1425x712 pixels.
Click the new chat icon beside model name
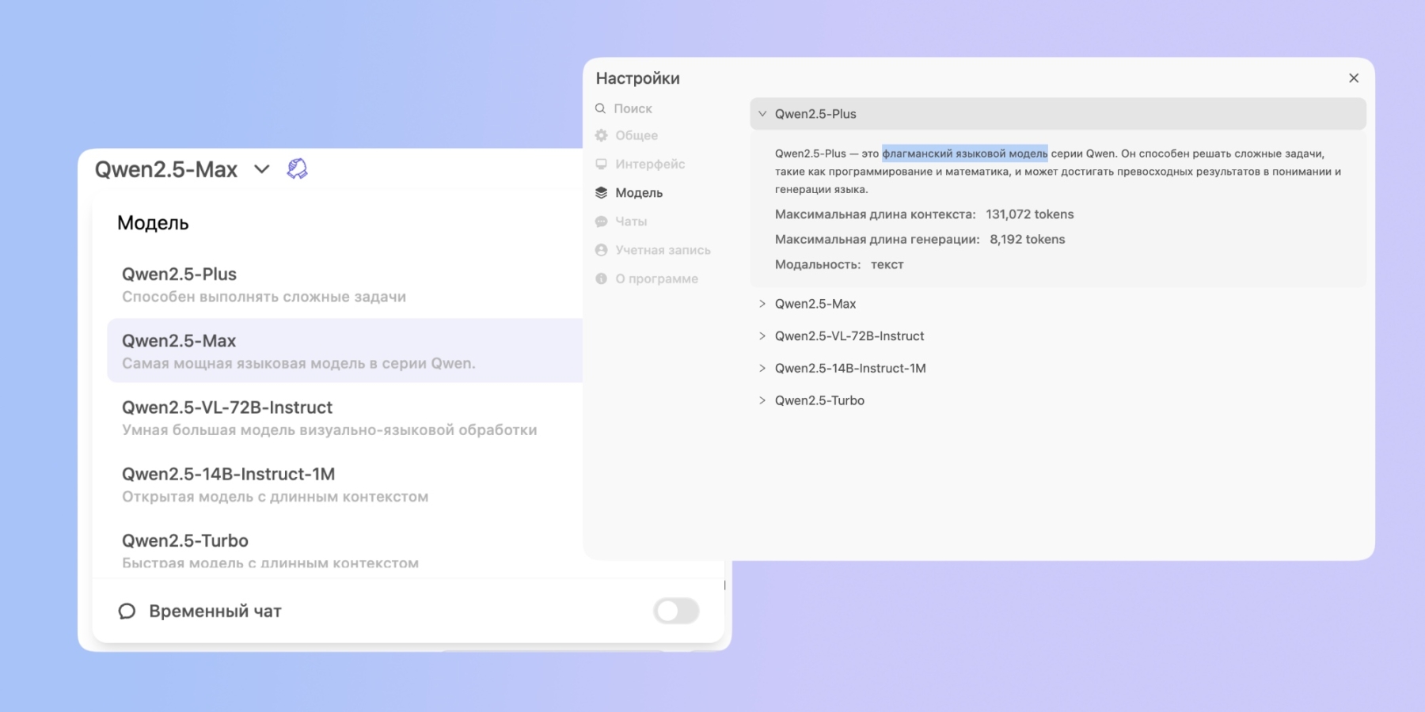[297, 169]
